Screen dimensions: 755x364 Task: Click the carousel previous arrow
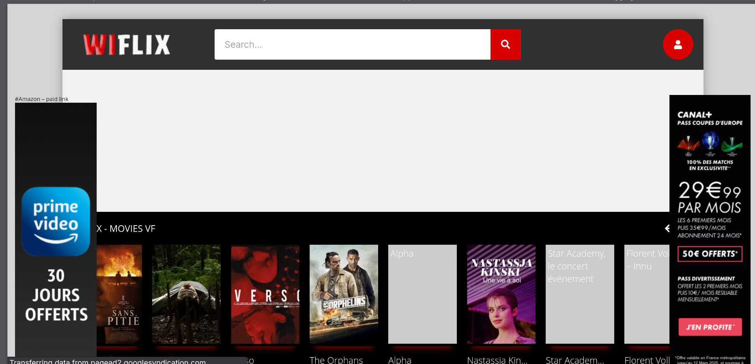[667, 228]
